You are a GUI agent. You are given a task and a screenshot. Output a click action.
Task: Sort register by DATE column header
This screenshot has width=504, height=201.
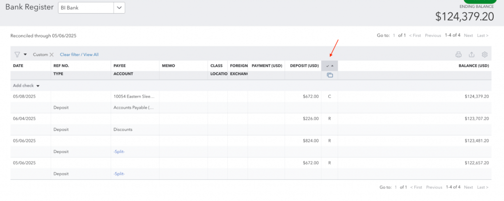(x=18, y=66)
